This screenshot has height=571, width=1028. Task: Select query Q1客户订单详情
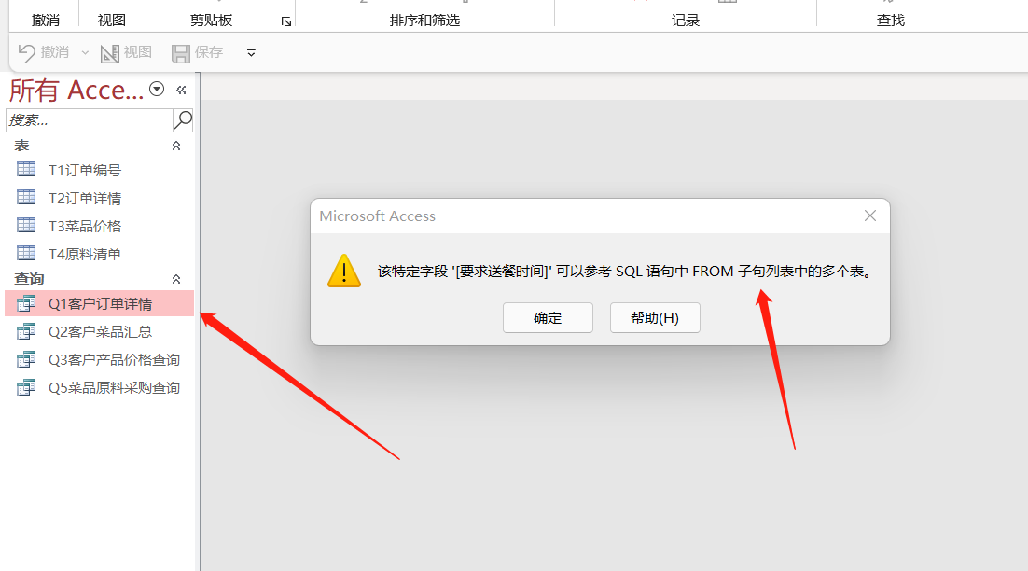(x=100, y=303)
